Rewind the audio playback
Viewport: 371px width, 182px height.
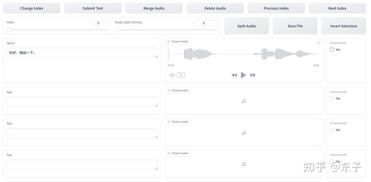click(234, 75)
